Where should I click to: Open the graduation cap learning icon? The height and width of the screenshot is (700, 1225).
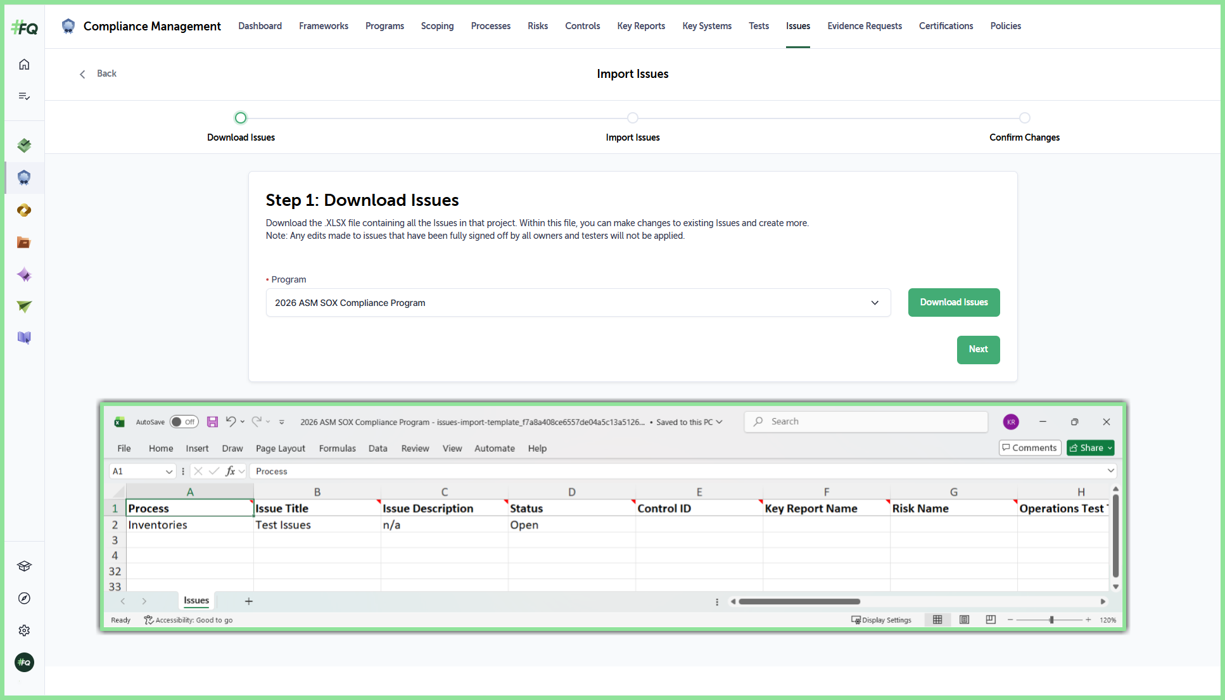pyautogui.click(x=24, y=566)
